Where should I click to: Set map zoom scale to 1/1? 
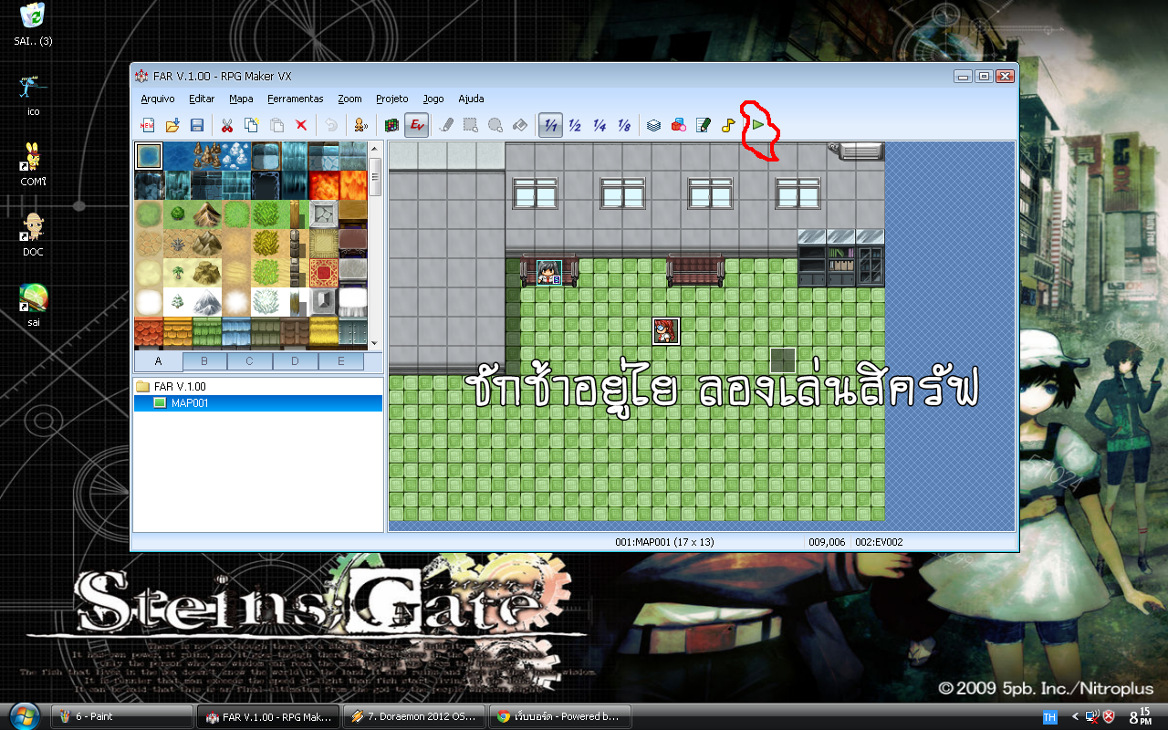550,125
